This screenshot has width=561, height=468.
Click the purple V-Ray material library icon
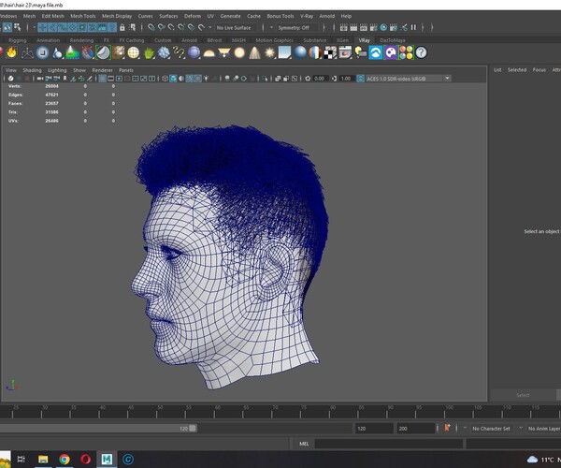[391, 52]
